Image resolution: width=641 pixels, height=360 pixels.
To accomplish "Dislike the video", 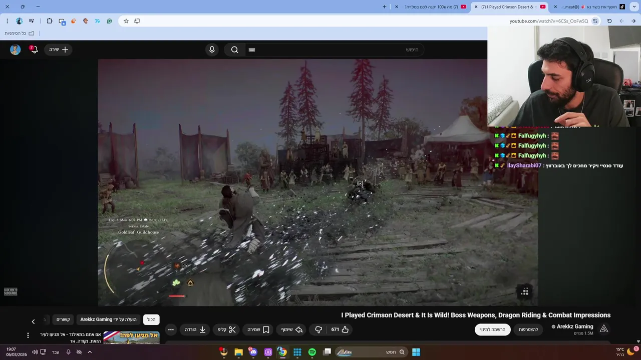I will [x=318, y=329].
